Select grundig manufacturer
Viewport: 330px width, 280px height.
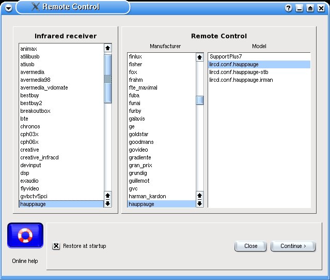[x=162, y=173]
